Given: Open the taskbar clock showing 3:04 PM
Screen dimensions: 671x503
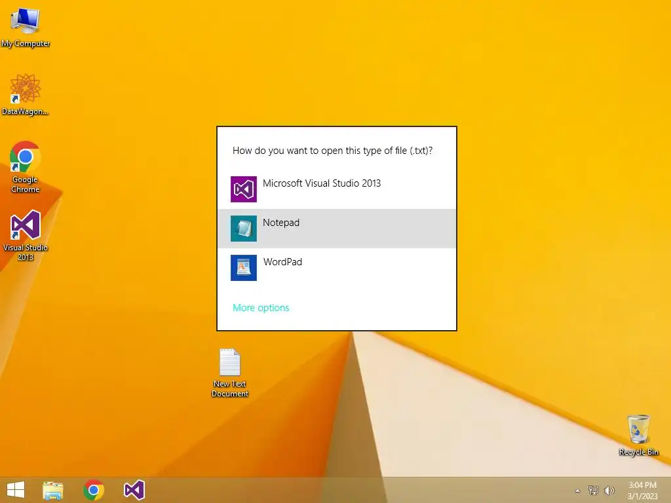Looking at the screenshot, I should click(642, 490).
